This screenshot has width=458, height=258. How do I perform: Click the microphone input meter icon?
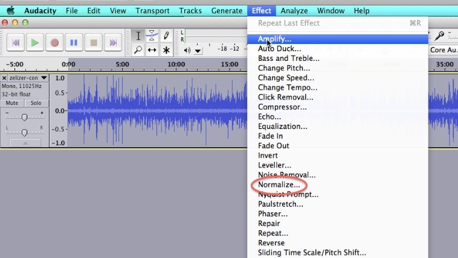(439, 36)
